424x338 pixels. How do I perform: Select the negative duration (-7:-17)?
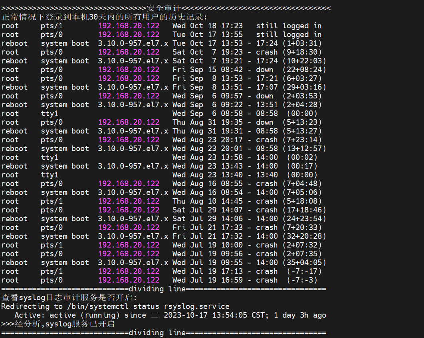click(304, 271)
